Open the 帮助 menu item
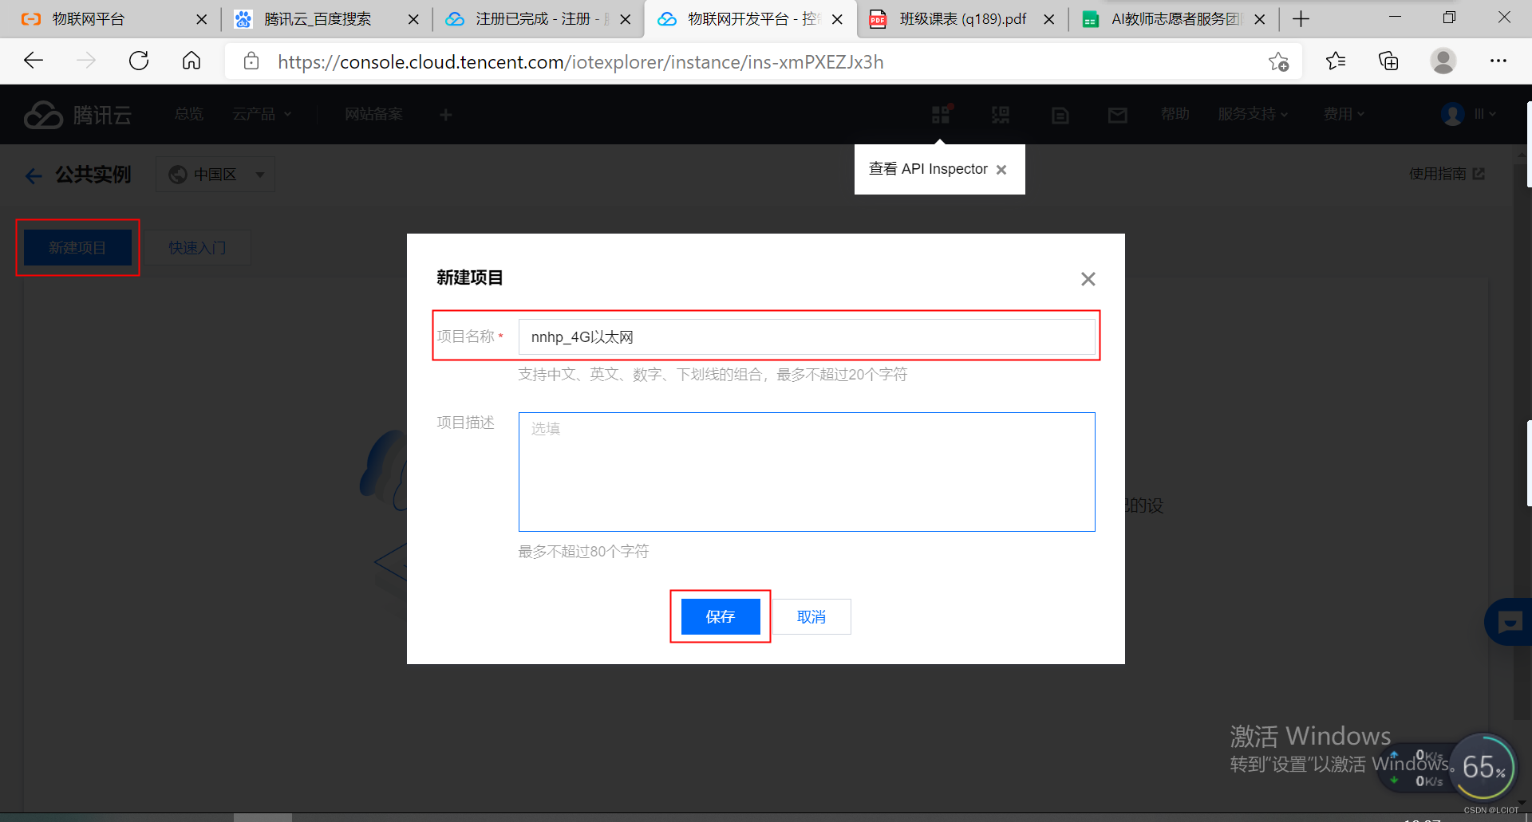Viewport: 1532px width, 822px height. click(1175, 114)
